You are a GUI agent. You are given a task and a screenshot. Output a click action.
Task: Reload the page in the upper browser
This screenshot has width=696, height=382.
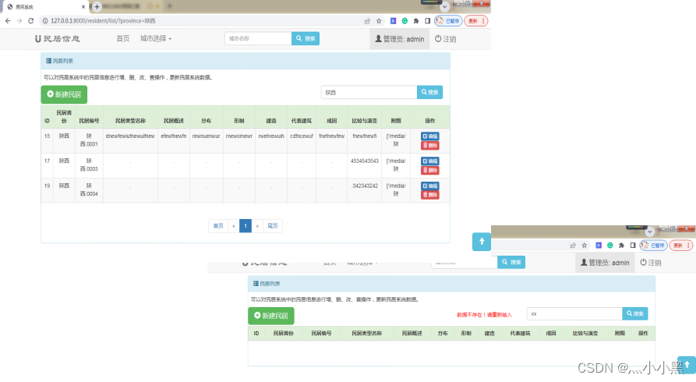tap(30, 21)
